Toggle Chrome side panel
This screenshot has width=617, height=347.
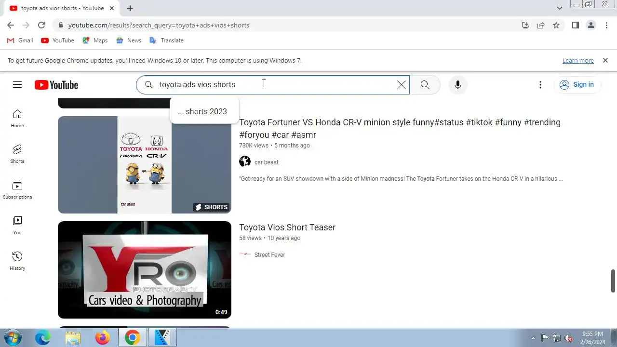click(x=575, y=25)
